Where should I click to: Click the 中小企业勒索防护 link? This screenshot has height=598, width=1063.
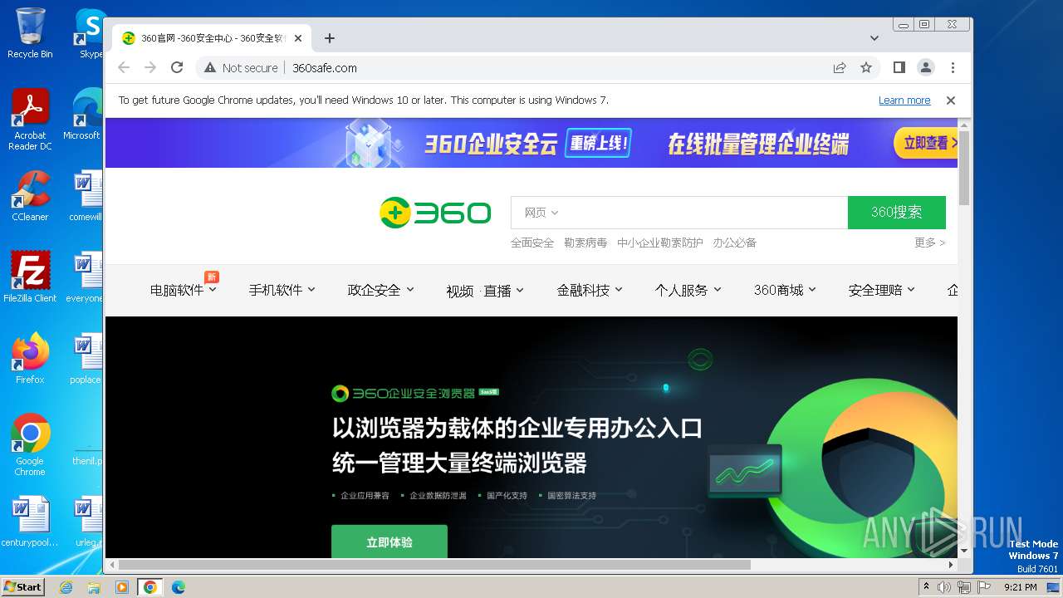660,243
